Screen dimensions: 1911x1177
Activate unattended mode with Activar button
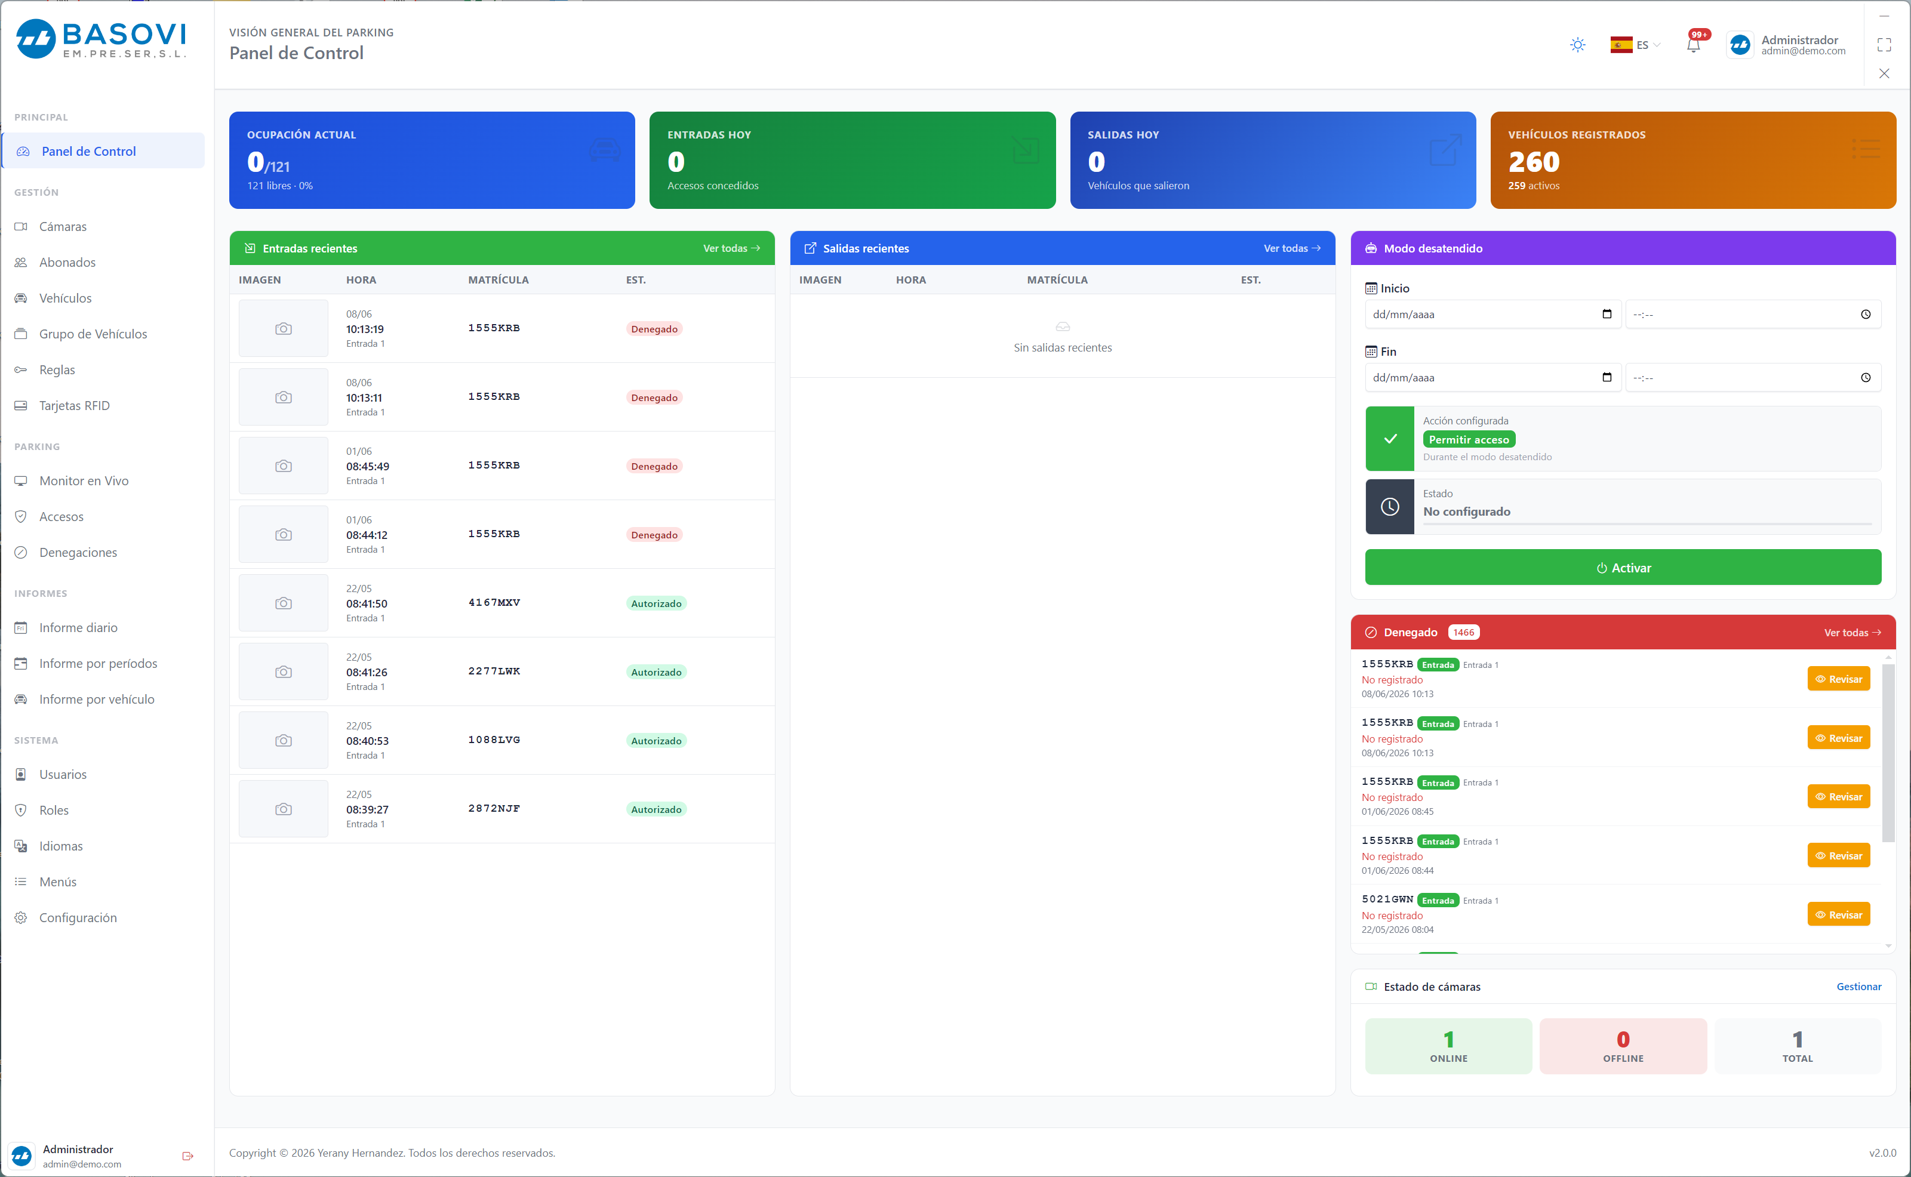click(1622, 568)
